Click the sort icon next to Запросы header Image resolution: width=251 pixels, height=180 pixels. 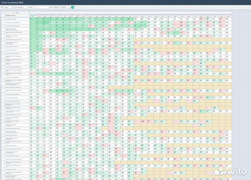point(16,15)
